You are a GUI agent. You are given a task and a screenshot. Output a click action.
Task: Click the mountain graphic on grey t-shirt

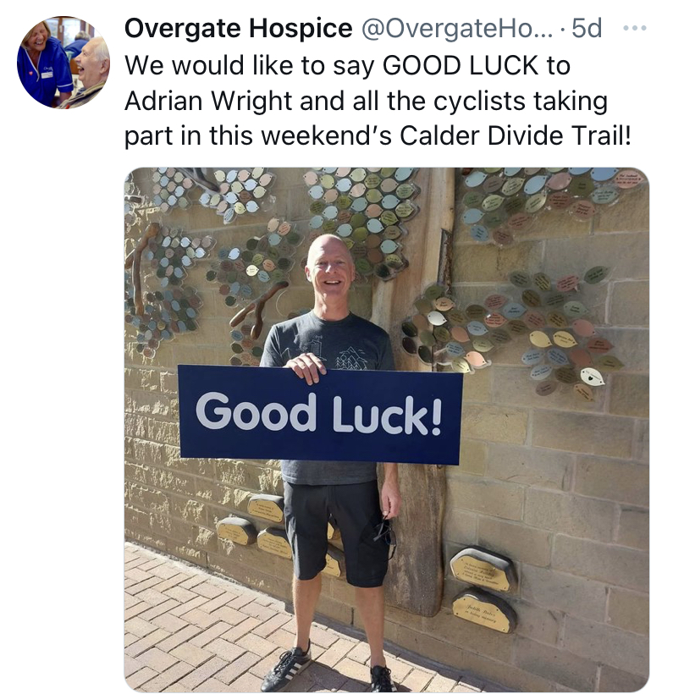351,358
